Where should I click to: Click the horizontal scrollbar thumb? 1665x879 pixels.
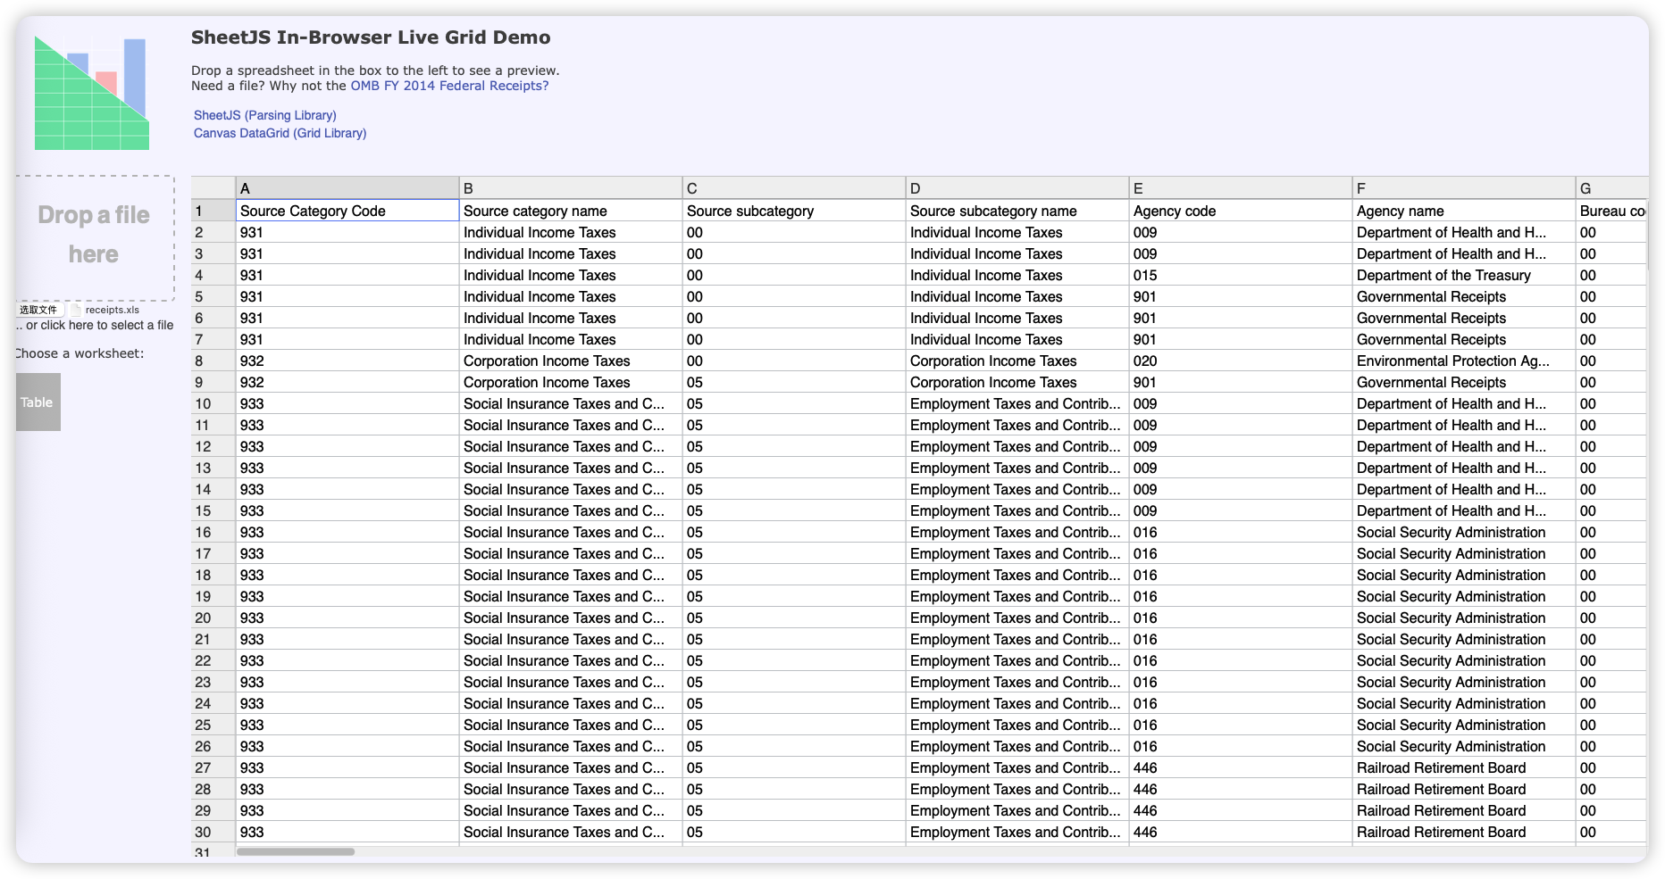coord(296,851)
